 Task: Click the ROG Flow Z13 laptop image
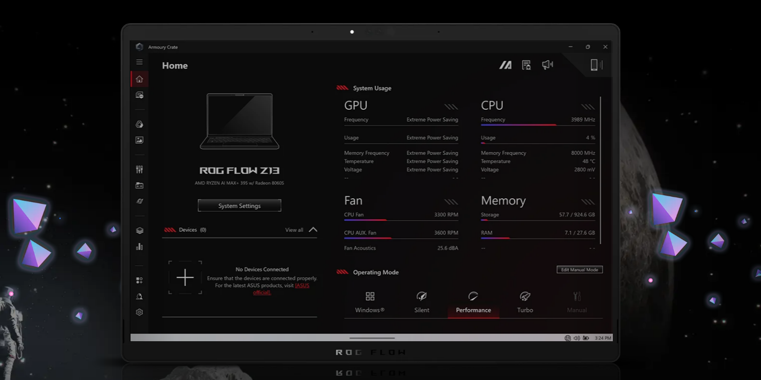click(x=240, y=121)
